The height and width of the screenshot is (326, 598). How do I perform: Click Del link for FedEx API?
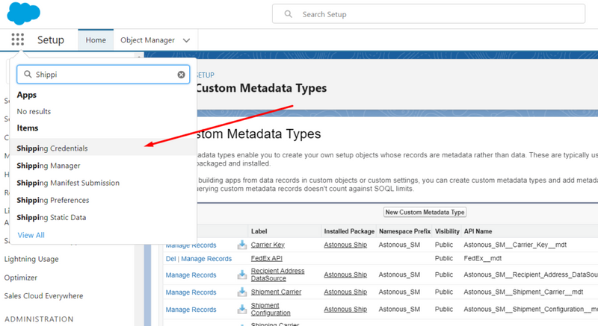coord(170,259)
